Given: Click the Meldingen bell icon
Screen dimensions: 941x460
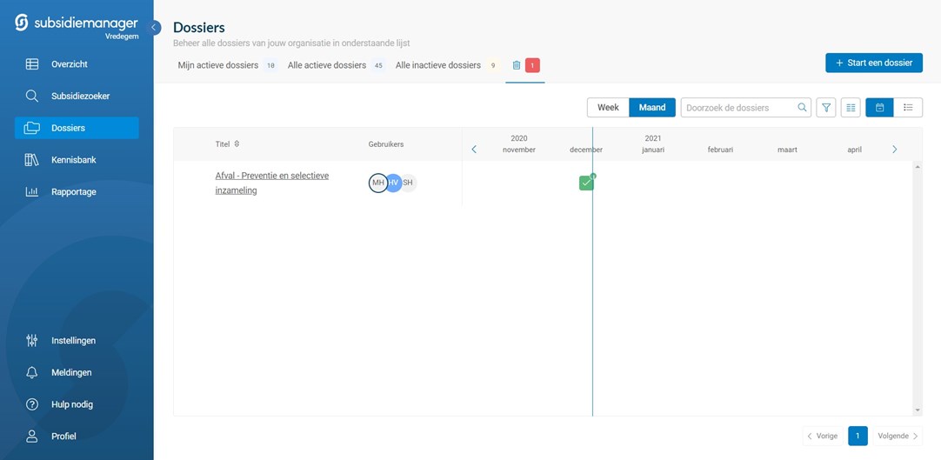Looking at the screenshot, I should [32, 372].
